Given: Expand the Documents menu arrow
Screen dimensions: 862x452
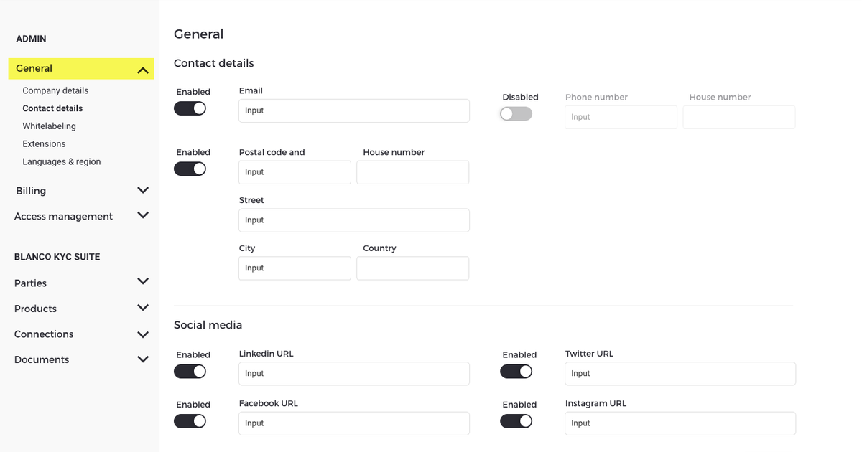Looking at the screenshot, I should point(143,359).
